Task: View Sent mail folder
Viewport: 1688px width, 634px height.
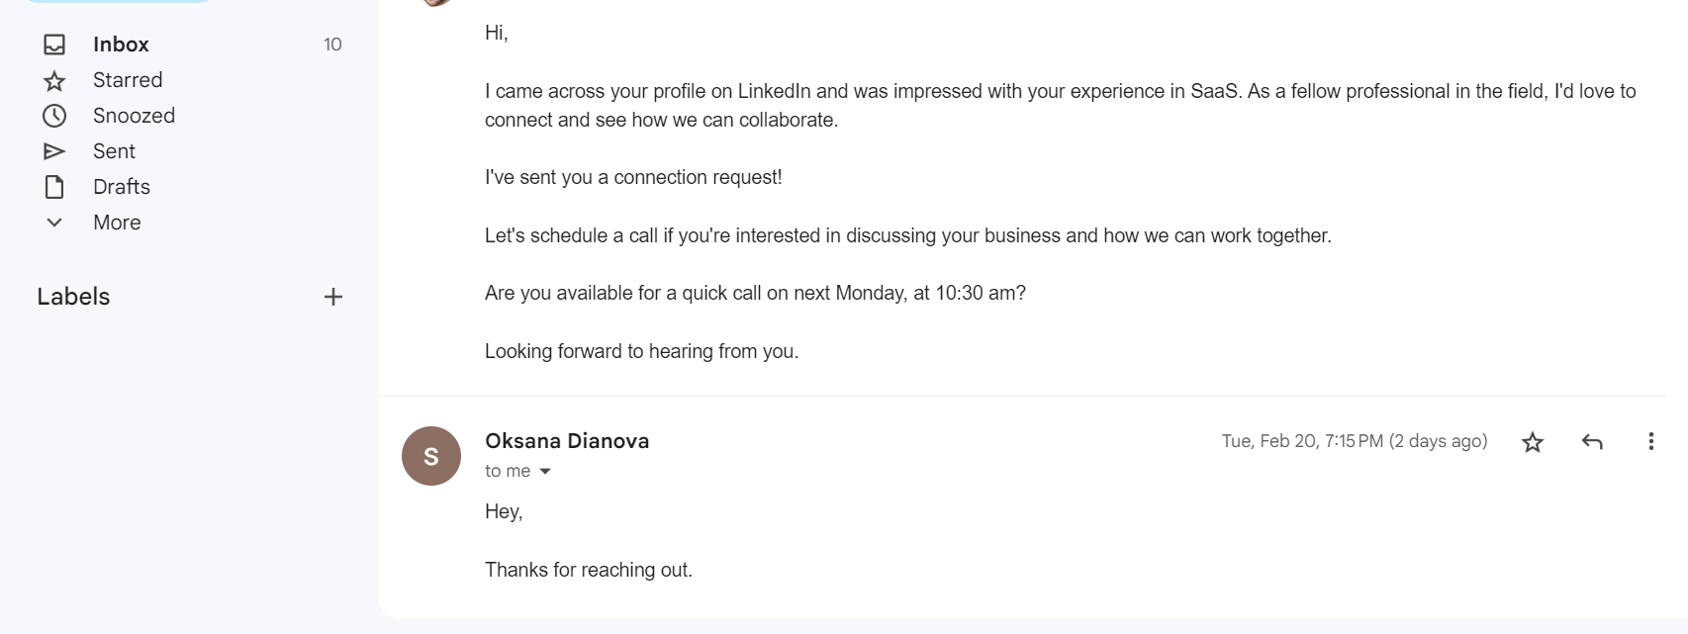Action: pos(114,151)
